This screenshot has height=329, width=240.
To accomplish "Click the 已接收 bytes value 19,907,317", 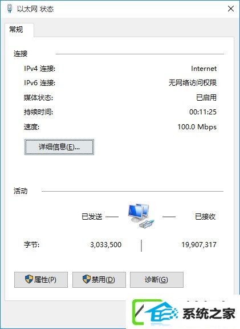I will 199,245.
